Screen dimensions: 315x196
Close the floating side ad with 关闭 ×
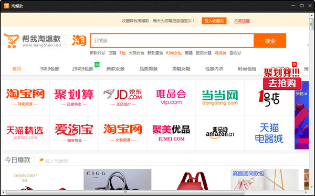pyautogui.click(x=301, y=94)
